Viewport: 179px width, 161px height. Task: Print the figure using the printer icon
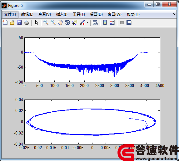[27, 22]
